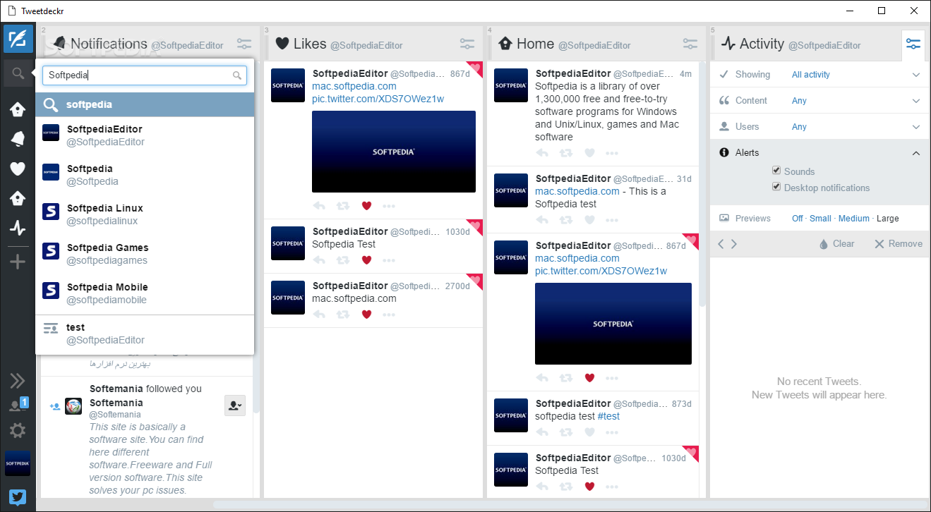
Task: Remove the Activity column
Action: coord(899,244)
